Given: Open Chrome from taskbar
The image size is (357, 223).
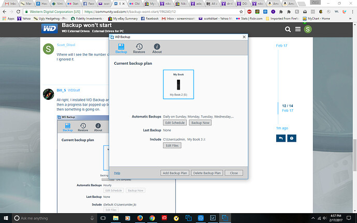Looking at the screenshot, I should pyautogui.click(x=152, y=218).
